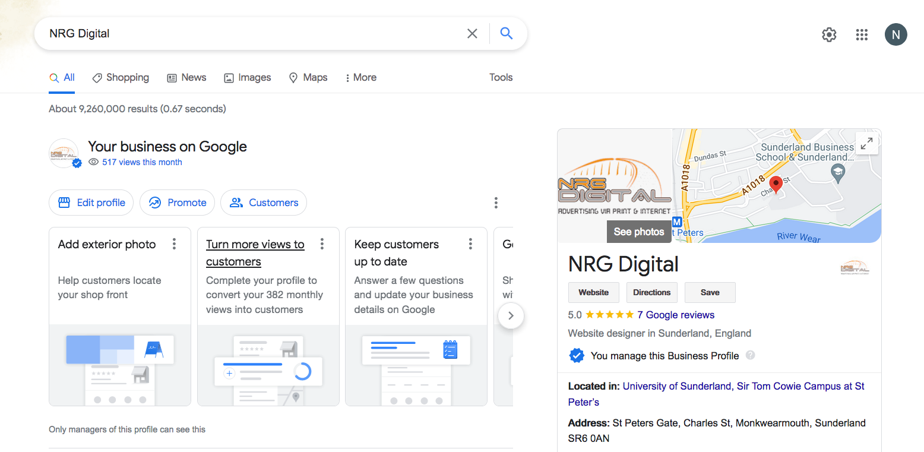Click the Metro station icon on map
Viewport: 924px width, 452px height.
[x=676, y=223]
